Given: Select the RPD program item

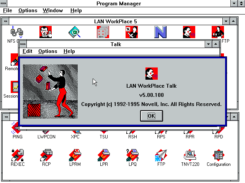Looking at the screenshot, I should [219, 136].
